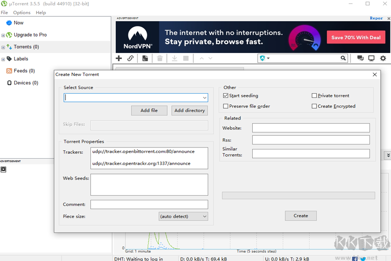Click the Add Torrent from URL link icon
Screen dimensions: 391x261
coord(130,58)
